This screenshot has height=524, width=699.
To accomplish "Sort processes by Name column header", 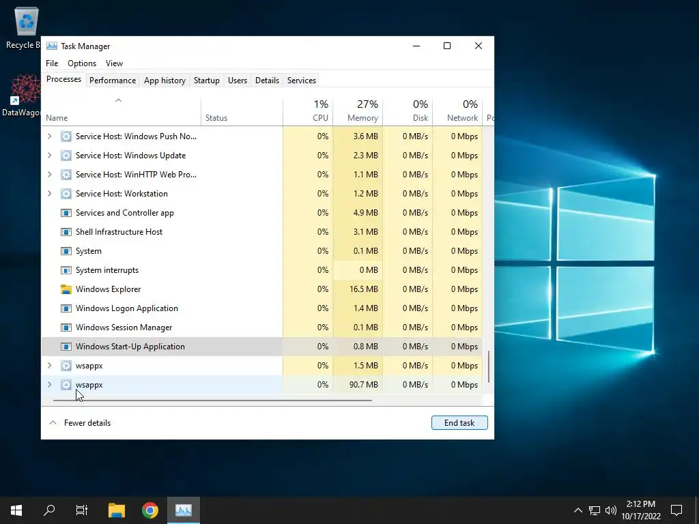I will click(x=122, y=111).
